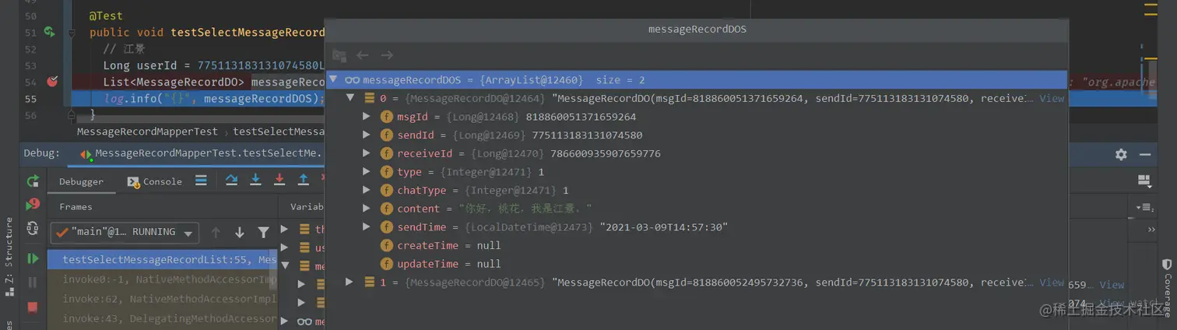Click the Long userId declaration line 53
This screenshot has height=330, width=1177.
tap(214, 65)
